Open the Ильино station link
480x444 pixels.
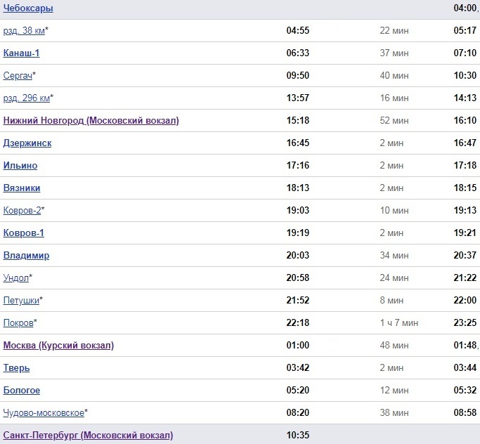(20, 166)
